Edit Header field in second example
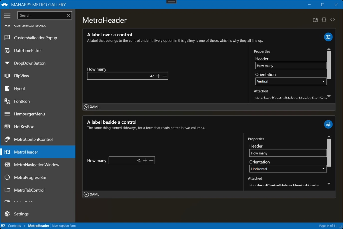Viewport: 343px width, 229px height. [x=288, y=153]
